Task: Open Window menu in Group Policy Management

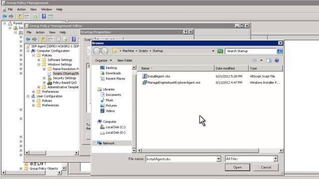Action: tap(46, 9)
